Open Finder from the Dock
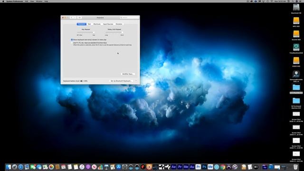Viewport: 304px width, 171px height. tap(9, 167)
